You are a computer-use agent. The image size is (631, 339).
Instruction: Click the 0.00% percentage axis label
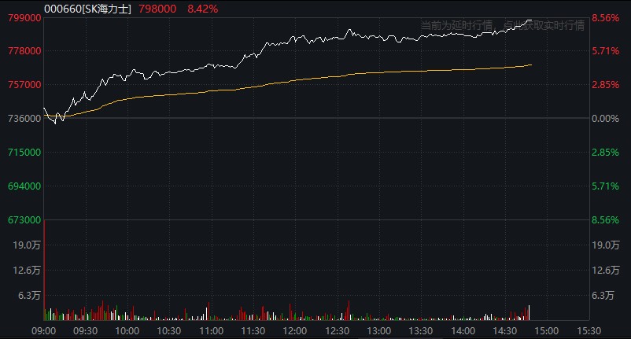tap(607, 119)
